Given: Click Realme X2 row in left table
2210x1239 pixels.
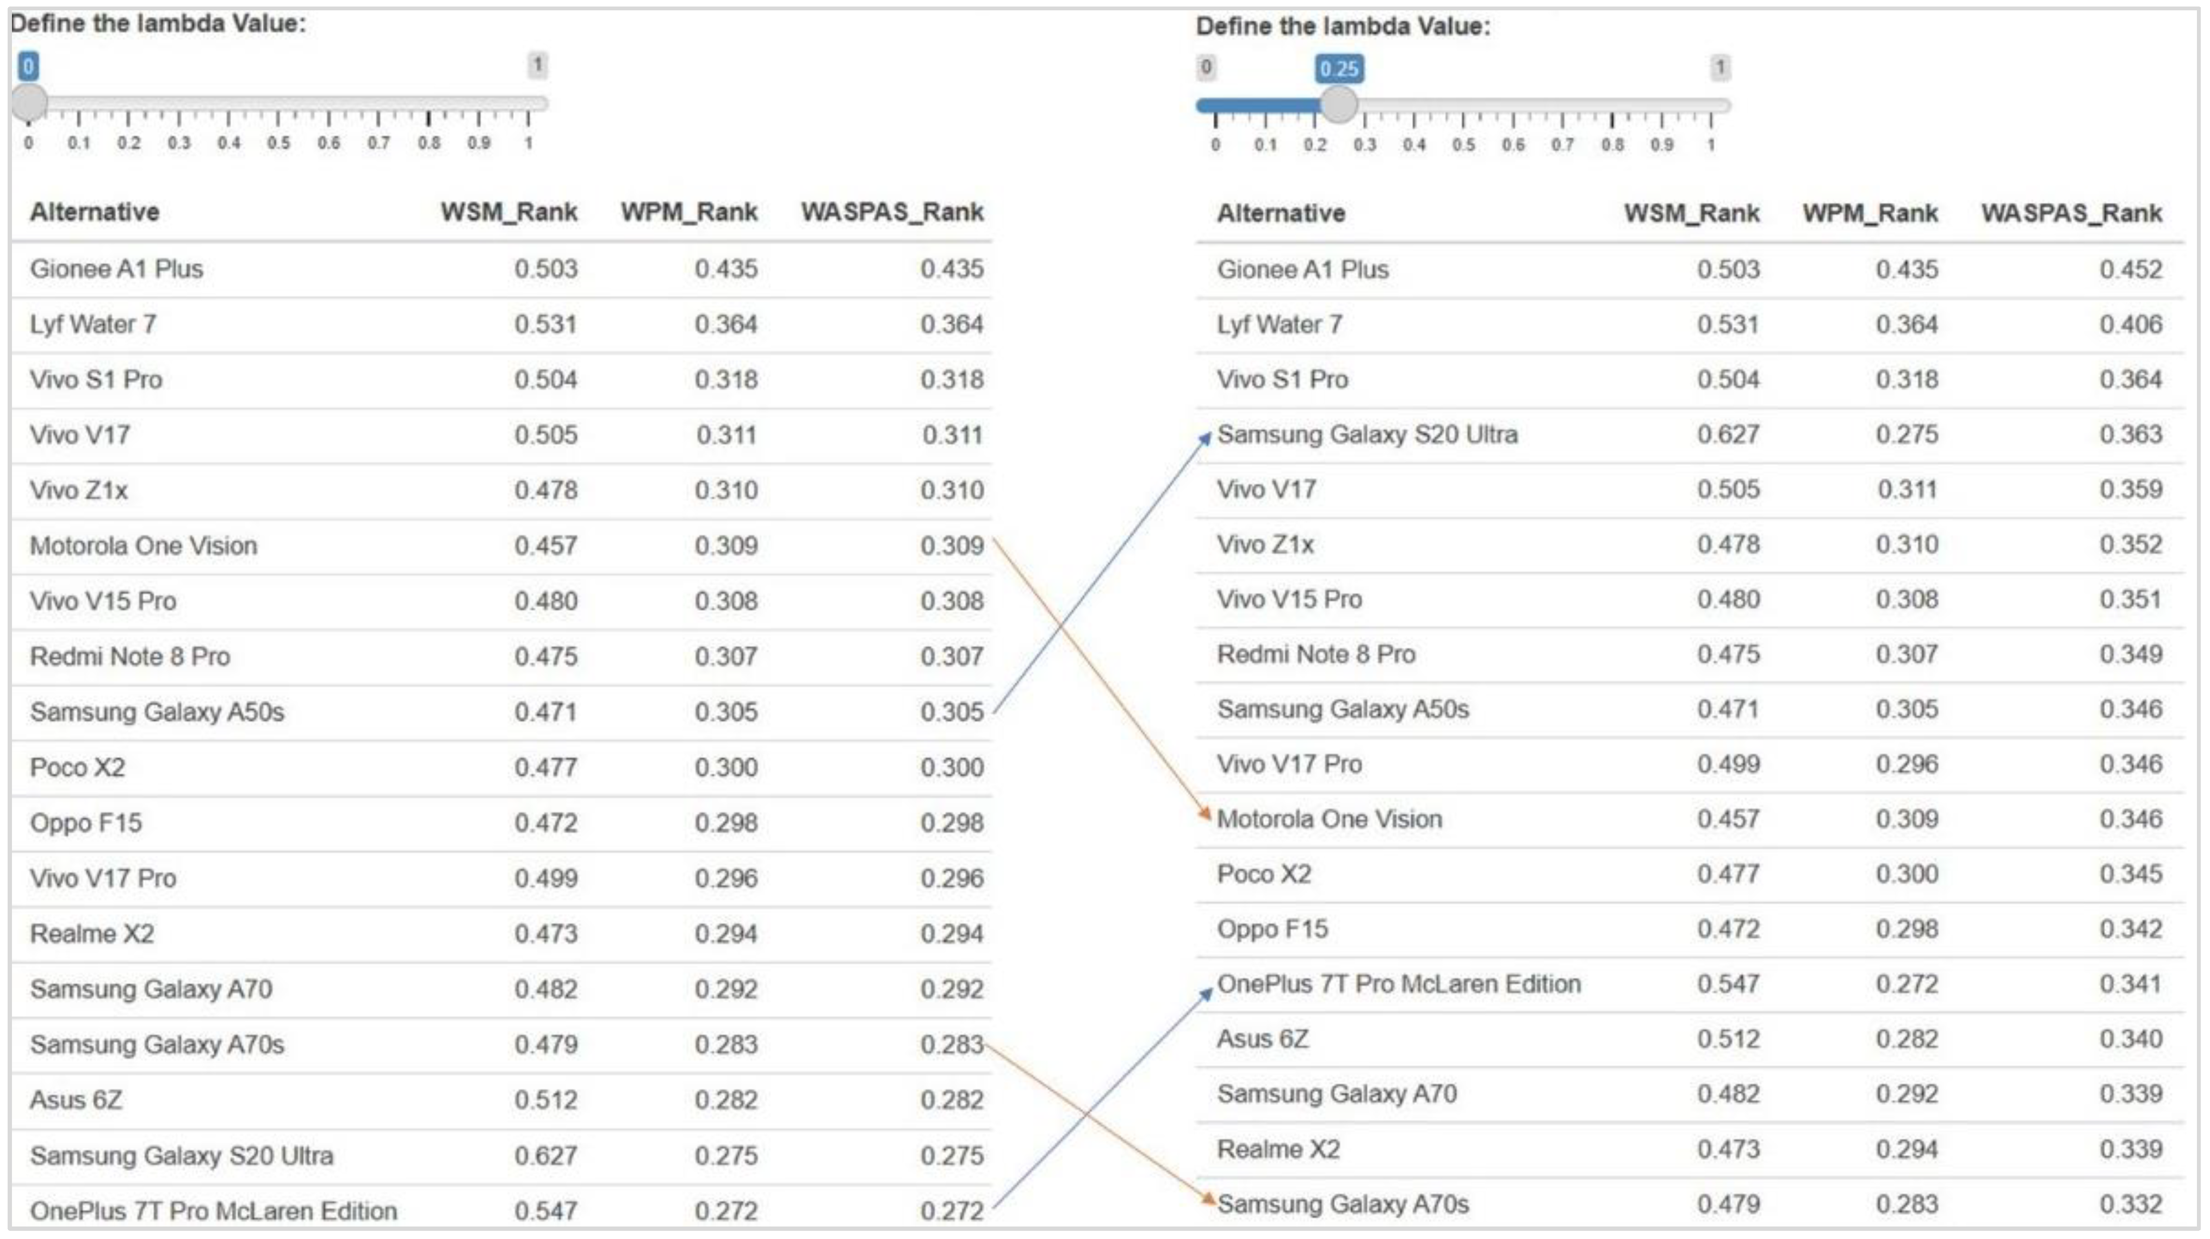Looking at the screenshot, I should (x=92, y=933).
